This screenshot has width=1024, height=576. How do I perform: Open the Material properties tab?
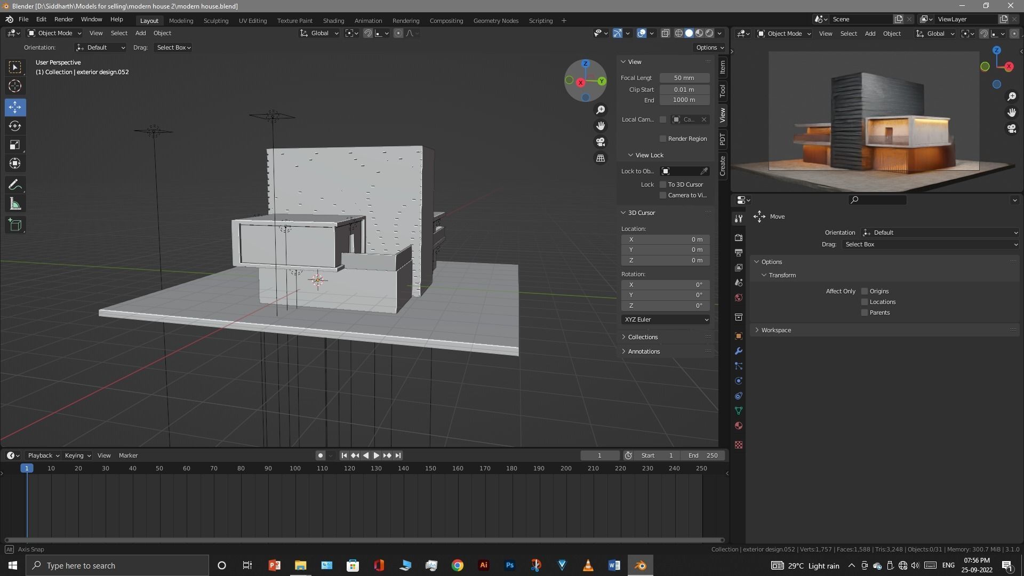(739, 426)
